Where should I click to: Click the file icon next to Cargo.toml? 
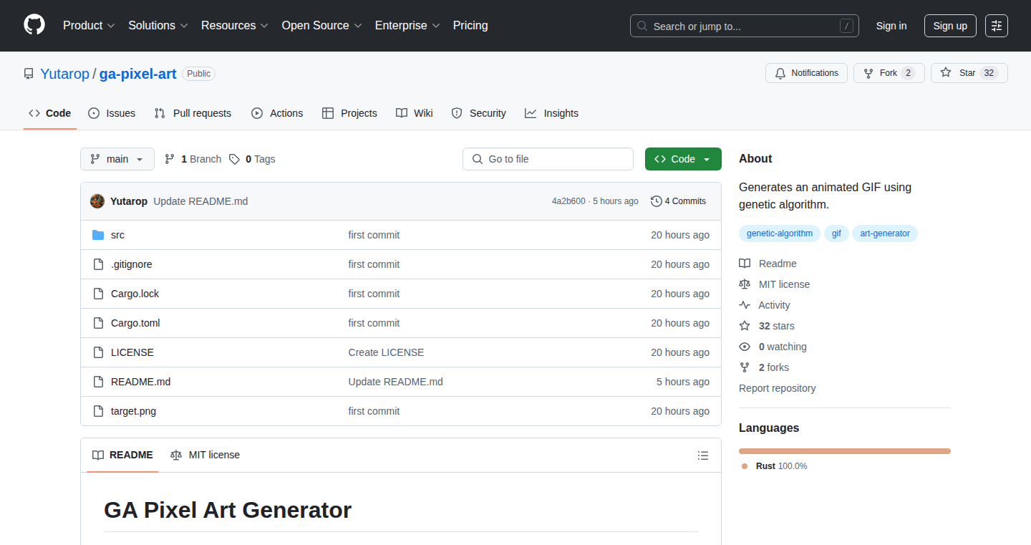point(98,323)
